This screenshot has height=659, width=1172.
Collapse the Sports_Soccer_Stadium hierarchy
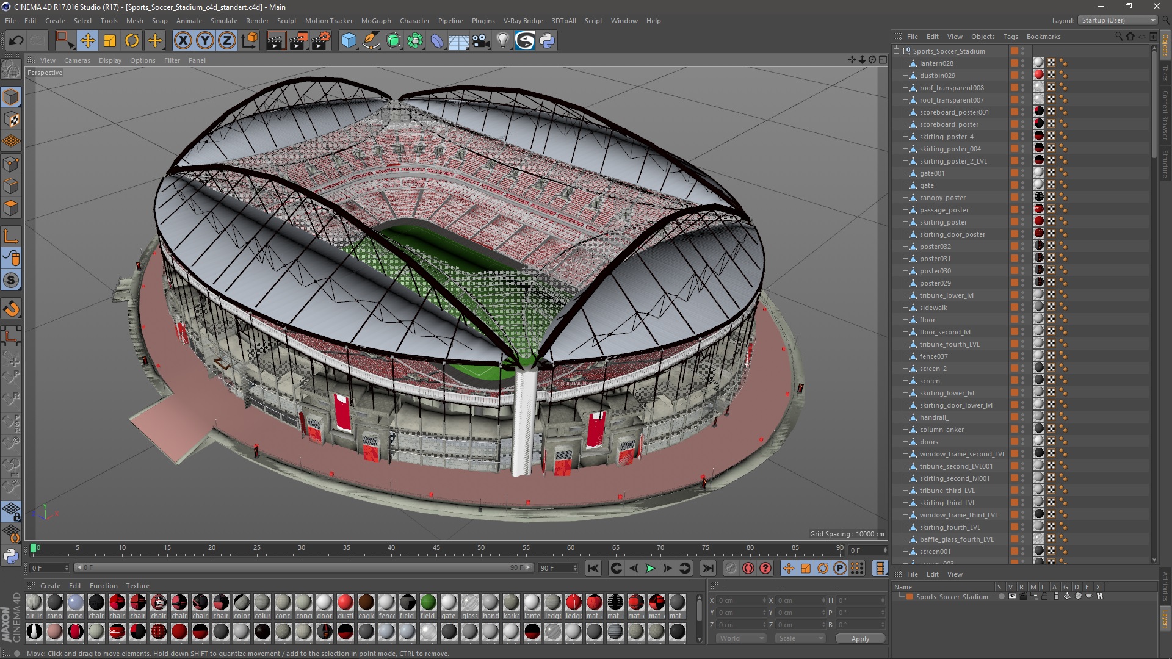(x=897, y=51)
